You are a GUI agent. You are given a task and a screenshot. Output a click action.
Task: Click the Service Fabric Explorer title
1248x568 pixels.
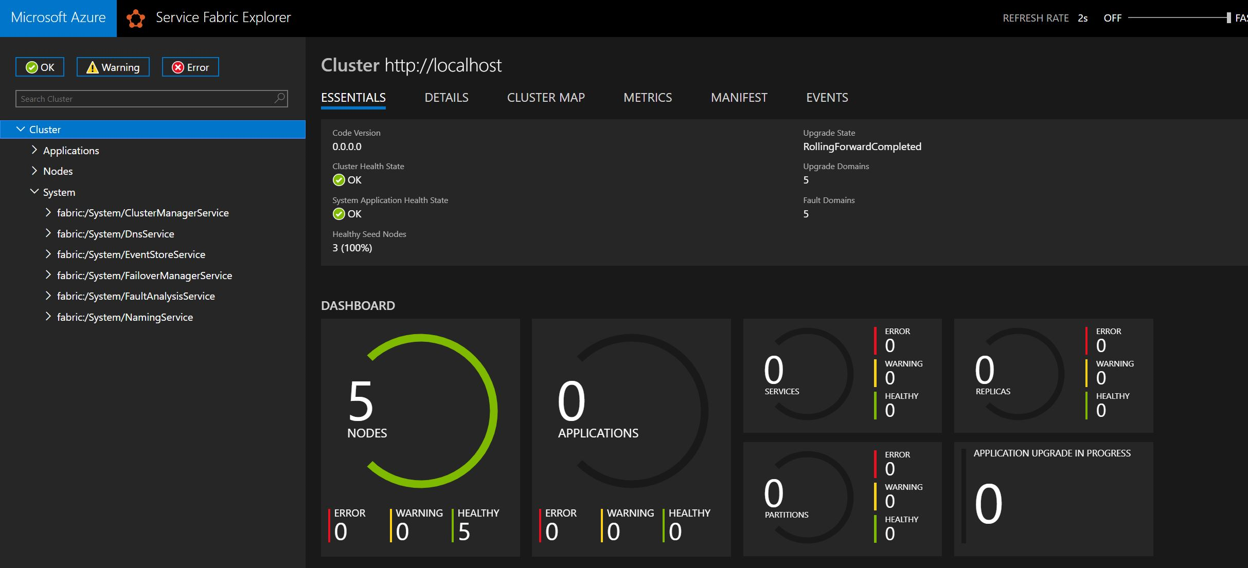pos(223,17)
